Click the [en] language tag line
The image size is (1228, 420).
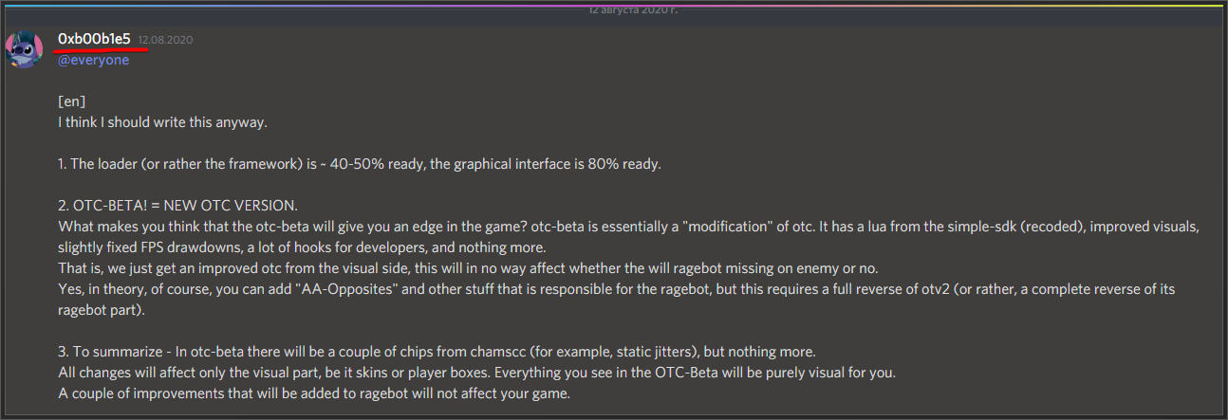[x=72, y=101]
